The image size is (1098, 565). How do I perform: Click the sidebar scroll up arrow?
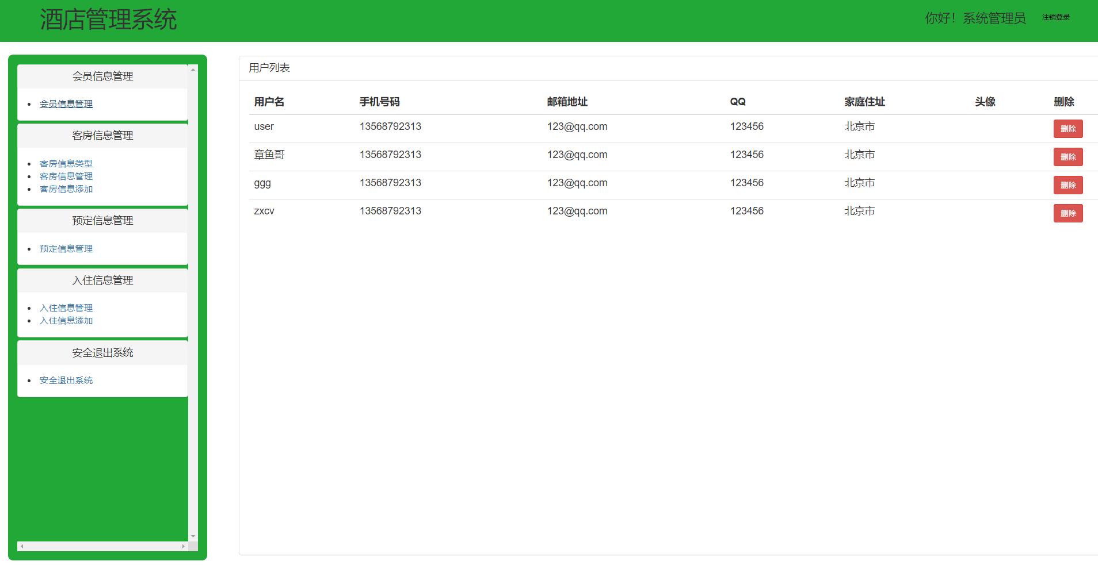(193, 70)
